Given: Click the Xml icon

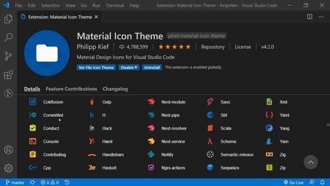Looking at the screenshot, I should click(269, 102).
